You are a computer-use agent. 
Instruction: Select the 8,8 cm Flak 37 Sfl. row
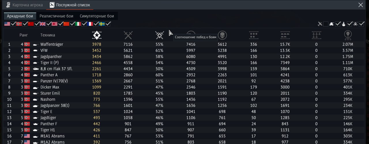[184, 69]
